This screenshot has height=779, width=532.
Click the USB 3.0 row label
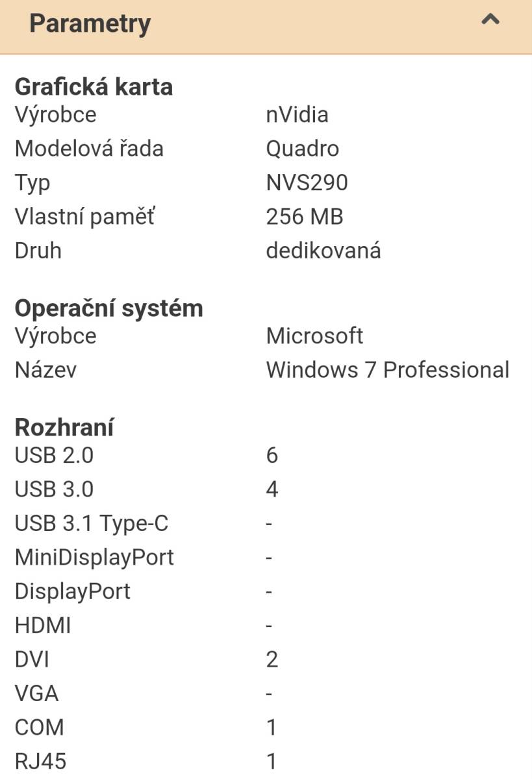pos(54,489)
